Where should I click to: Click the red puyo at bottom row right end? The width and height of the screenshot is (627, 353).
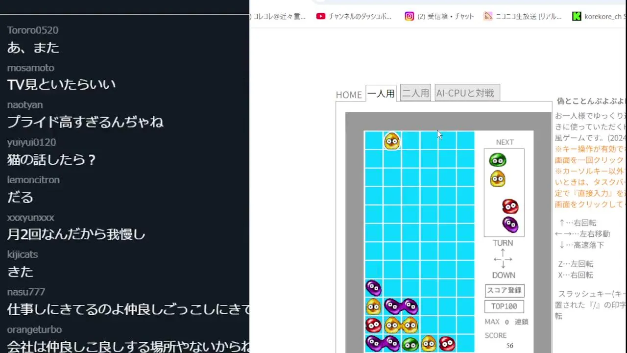[447, 344]
